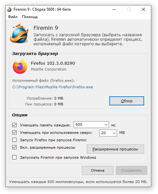The height and width of the screenshot is (194, 158).
Task: Click the Firefox browser logo icon
Action: [20, 66]
